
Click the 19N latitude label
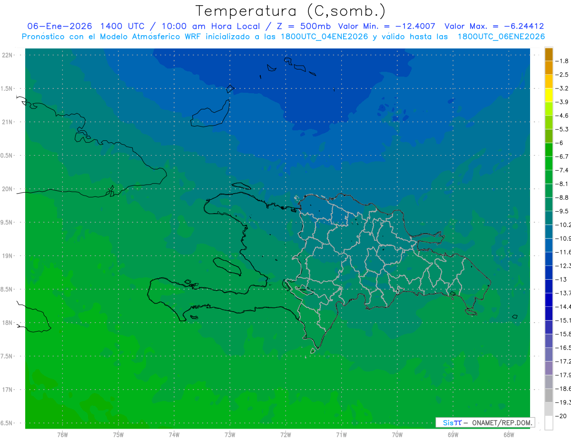(x=7, y=256)
